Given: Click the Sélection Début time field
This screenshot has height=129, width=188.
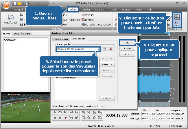Looking at the screenshot, I should click(149, 114).
